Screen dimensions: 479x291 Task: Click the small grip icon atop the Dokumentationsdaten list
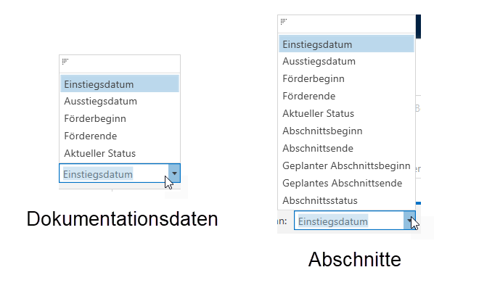click(65, 62)
